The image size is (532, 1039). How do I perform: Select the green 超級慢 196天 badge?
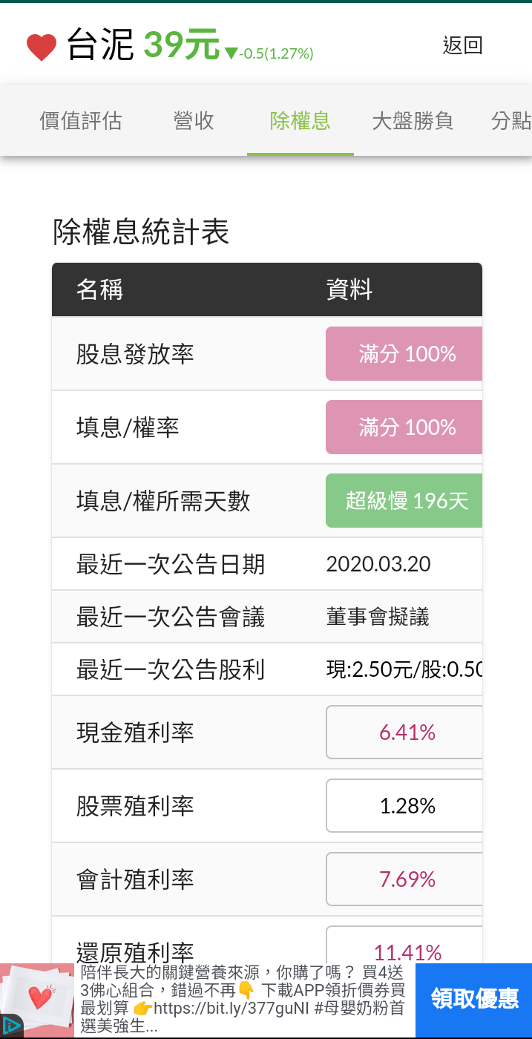404,501
